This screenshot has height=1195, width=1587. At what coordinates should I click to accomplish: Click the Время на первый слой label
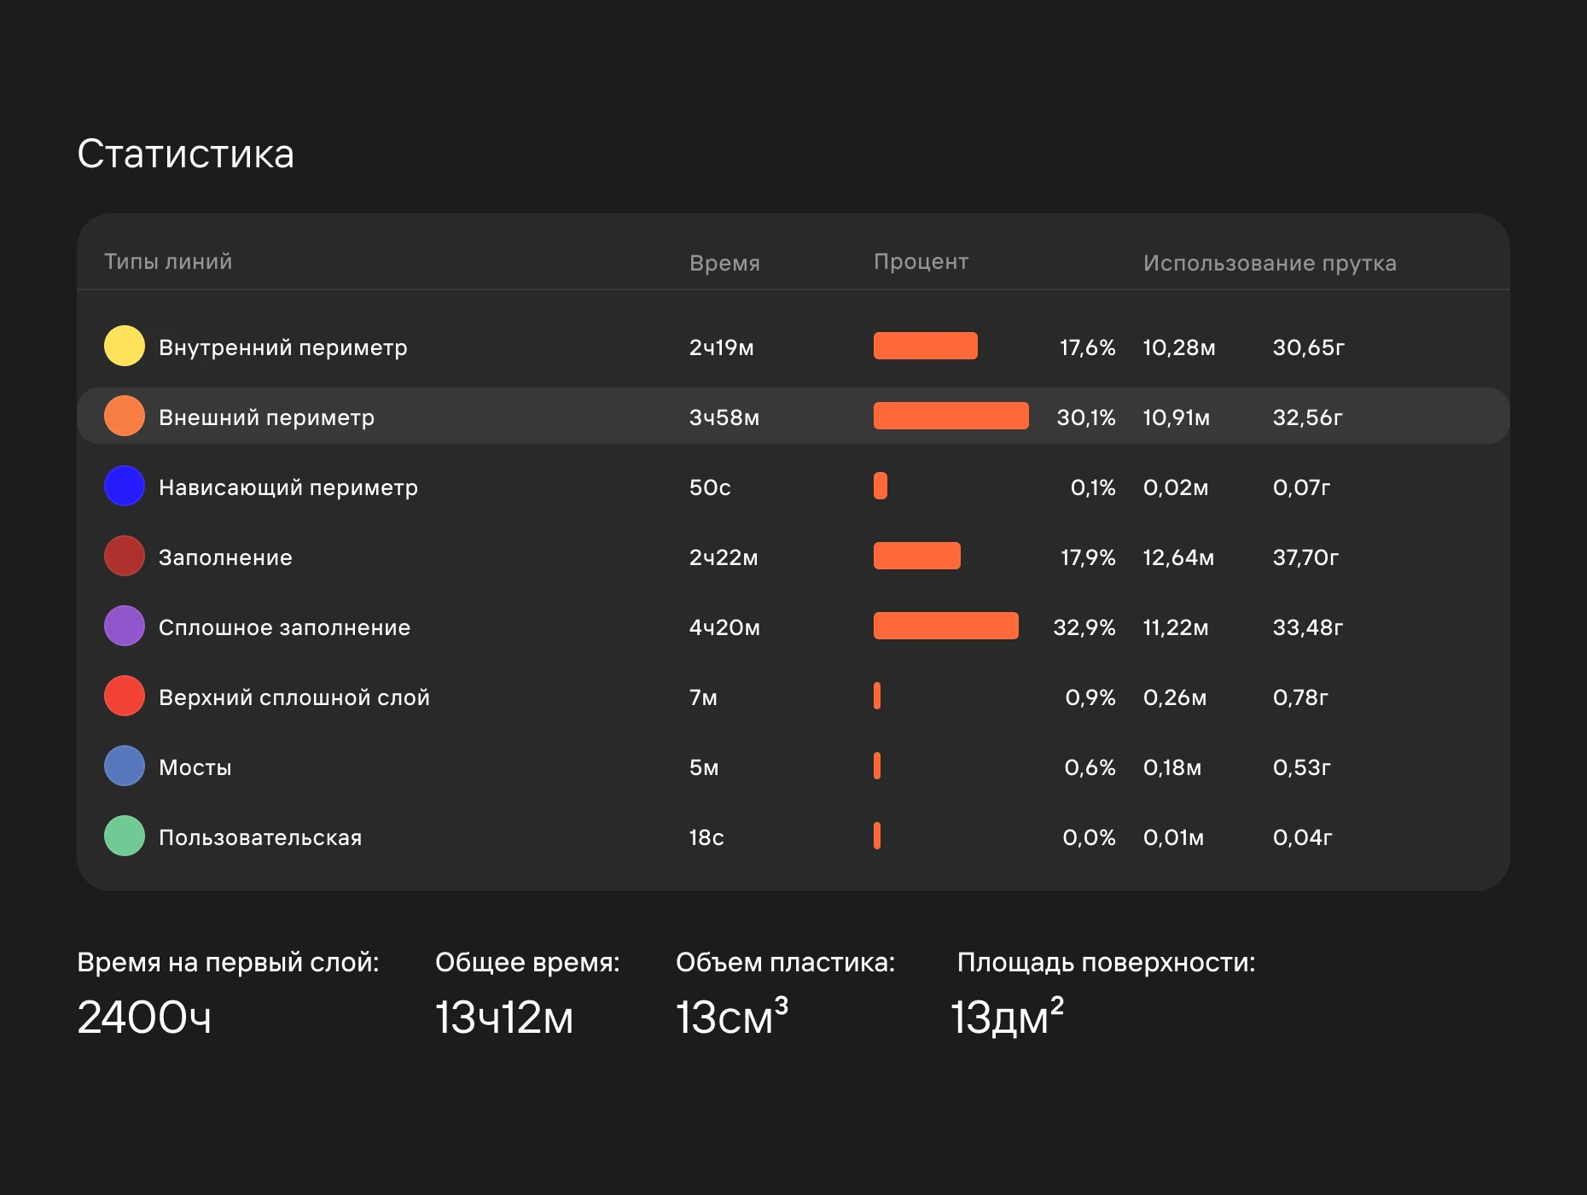pos(228,962)
